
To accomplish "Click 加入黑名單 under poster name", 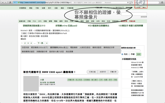I will click(x=51, y=82).
